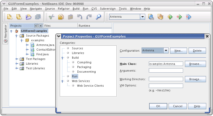213x116 pixels.
Task: Open the Navigator side panel
Action: coord(5,34)
